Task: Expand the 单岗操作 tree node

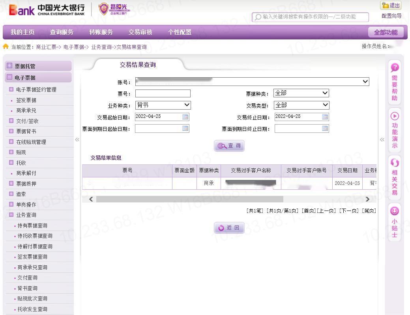Action: pyautogui.click(x=11, y=204)
